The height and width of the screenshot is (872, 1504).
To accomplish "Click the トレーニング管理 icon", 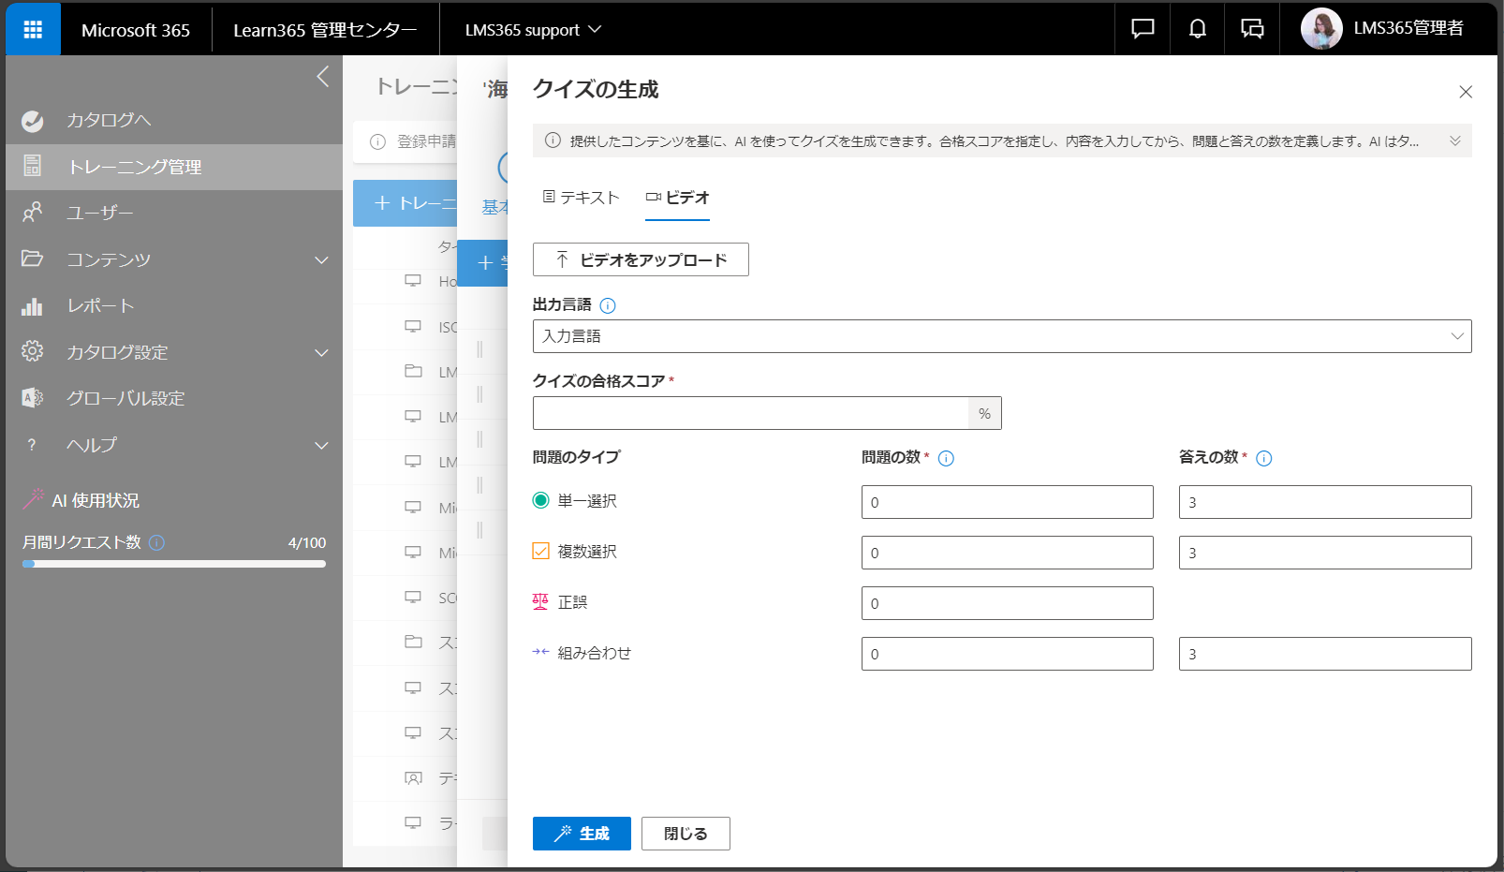I will coord(33,166).
